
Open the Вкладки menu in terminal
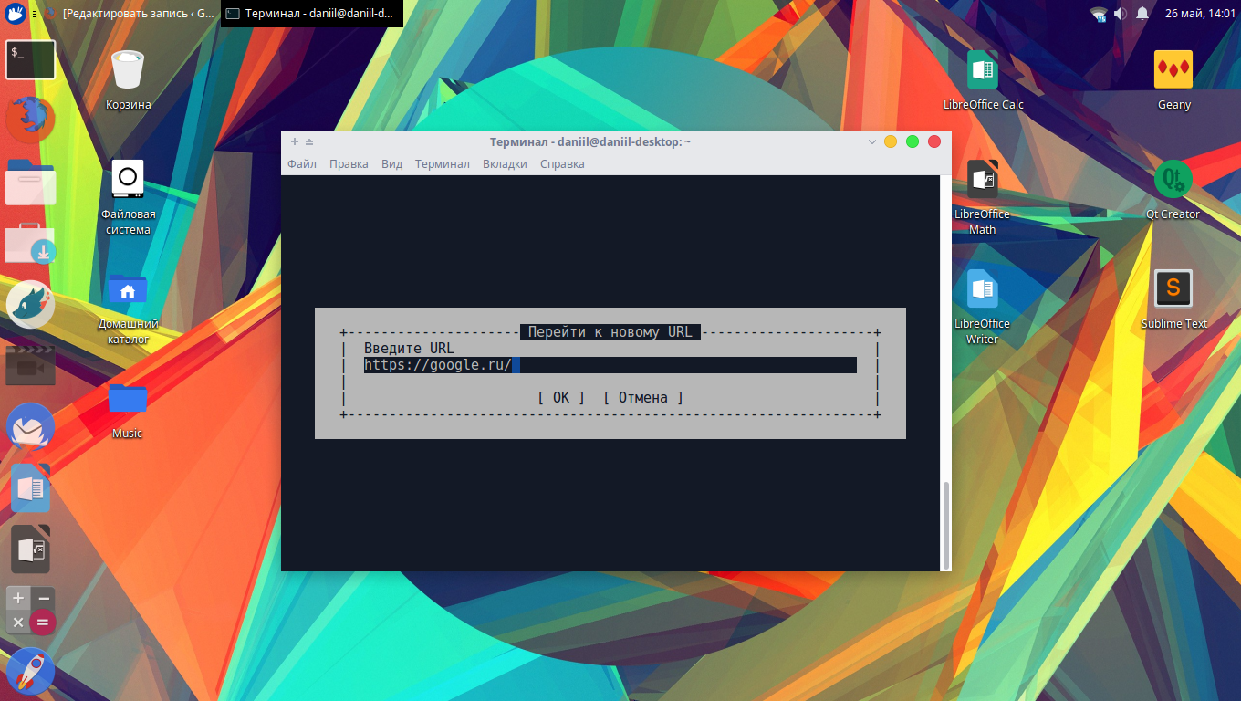505,164
